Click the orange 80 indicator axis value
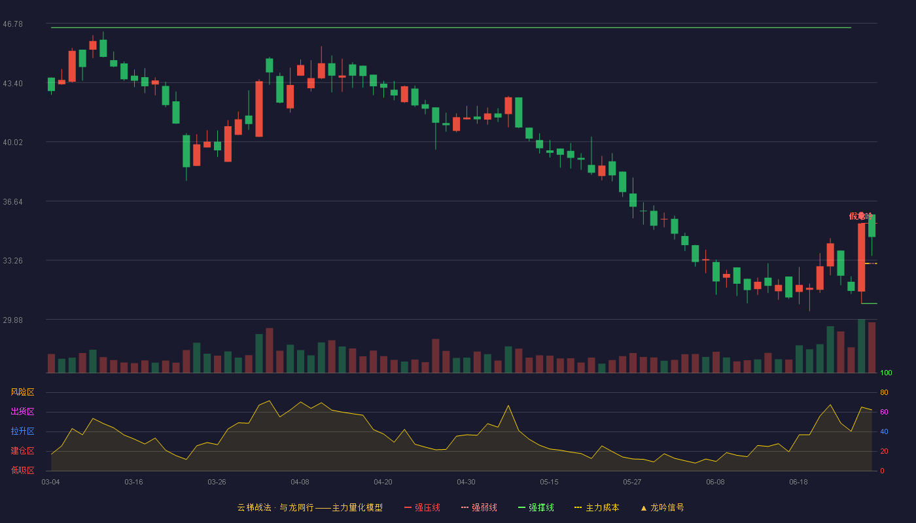The image size is (916, 523). click(x=884, y=392)
